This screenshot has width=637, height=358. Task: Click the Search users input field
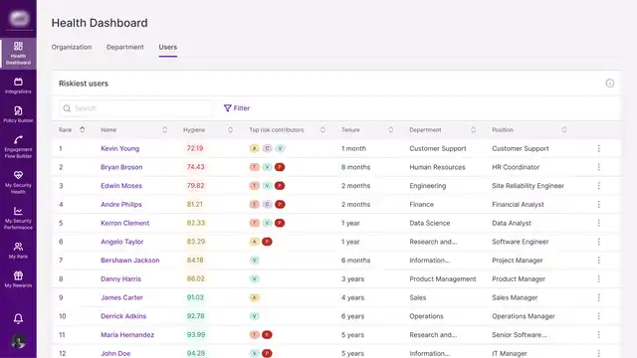click(135, 108)
